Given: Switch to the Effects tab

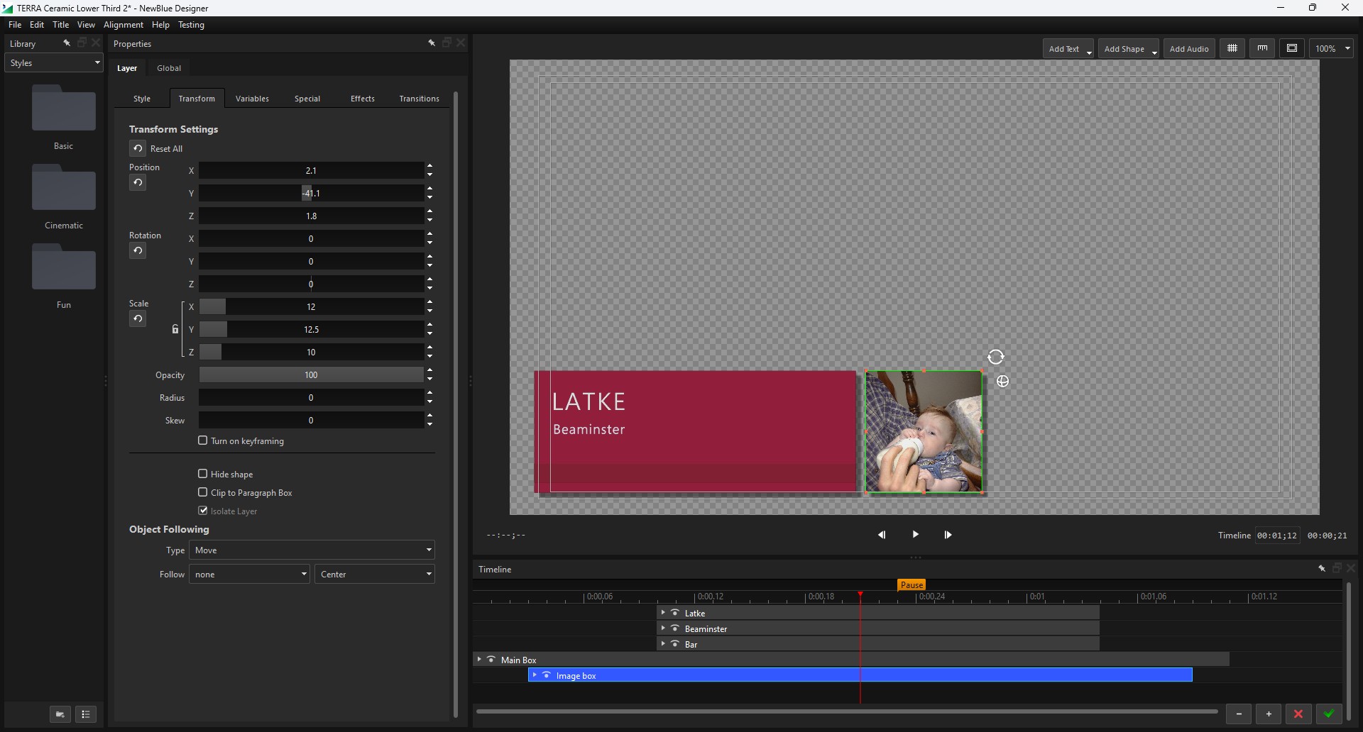Looking at the screenshot, I should coord(363,99).
